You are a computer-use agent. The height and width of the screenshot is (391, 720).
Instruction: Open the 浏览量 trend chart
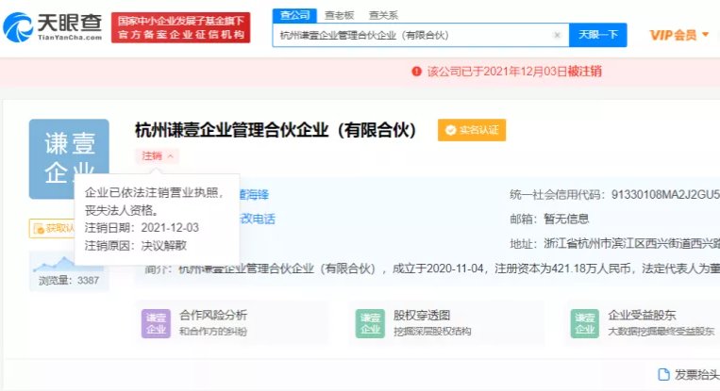click(69, 271)
